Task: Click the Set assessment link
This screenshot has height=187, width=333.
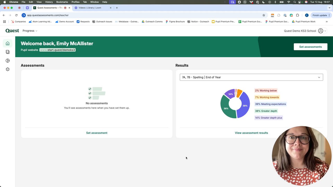Action: point(97,133)
